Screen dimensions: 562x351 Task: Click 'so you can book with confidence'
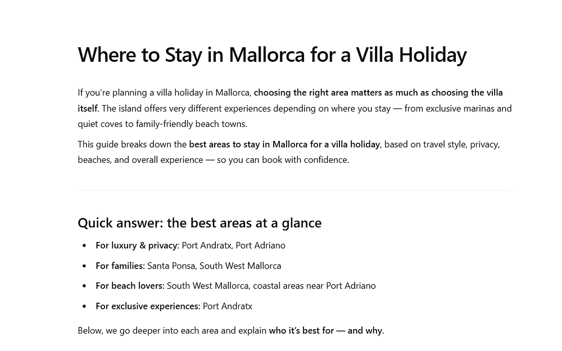point(283,159)
